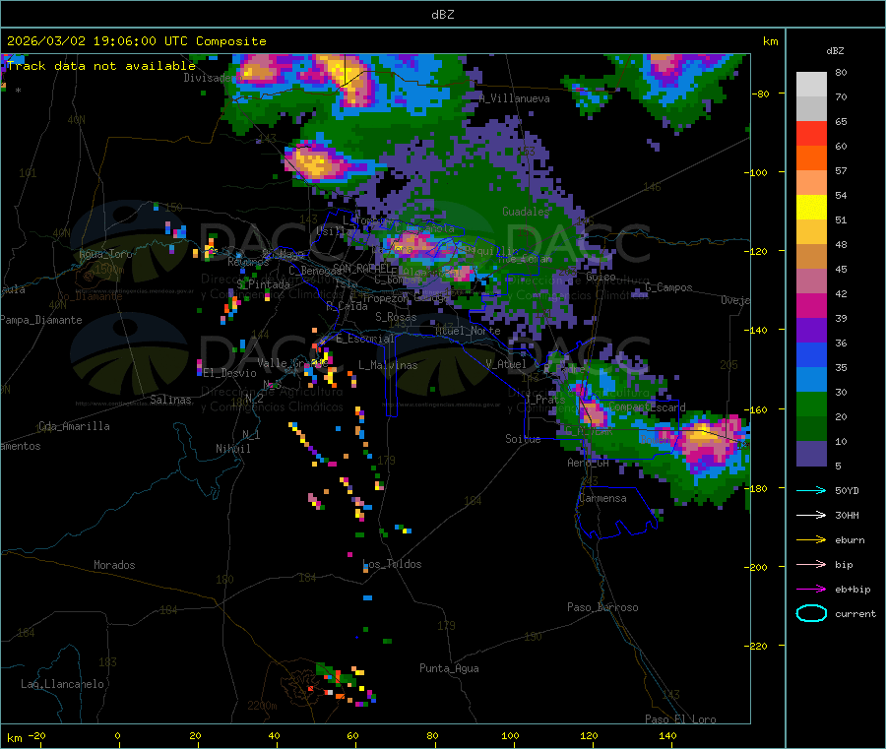Click the 'V_Atuel' map label
Screen dimensions: 886x749
pos(506,364)
